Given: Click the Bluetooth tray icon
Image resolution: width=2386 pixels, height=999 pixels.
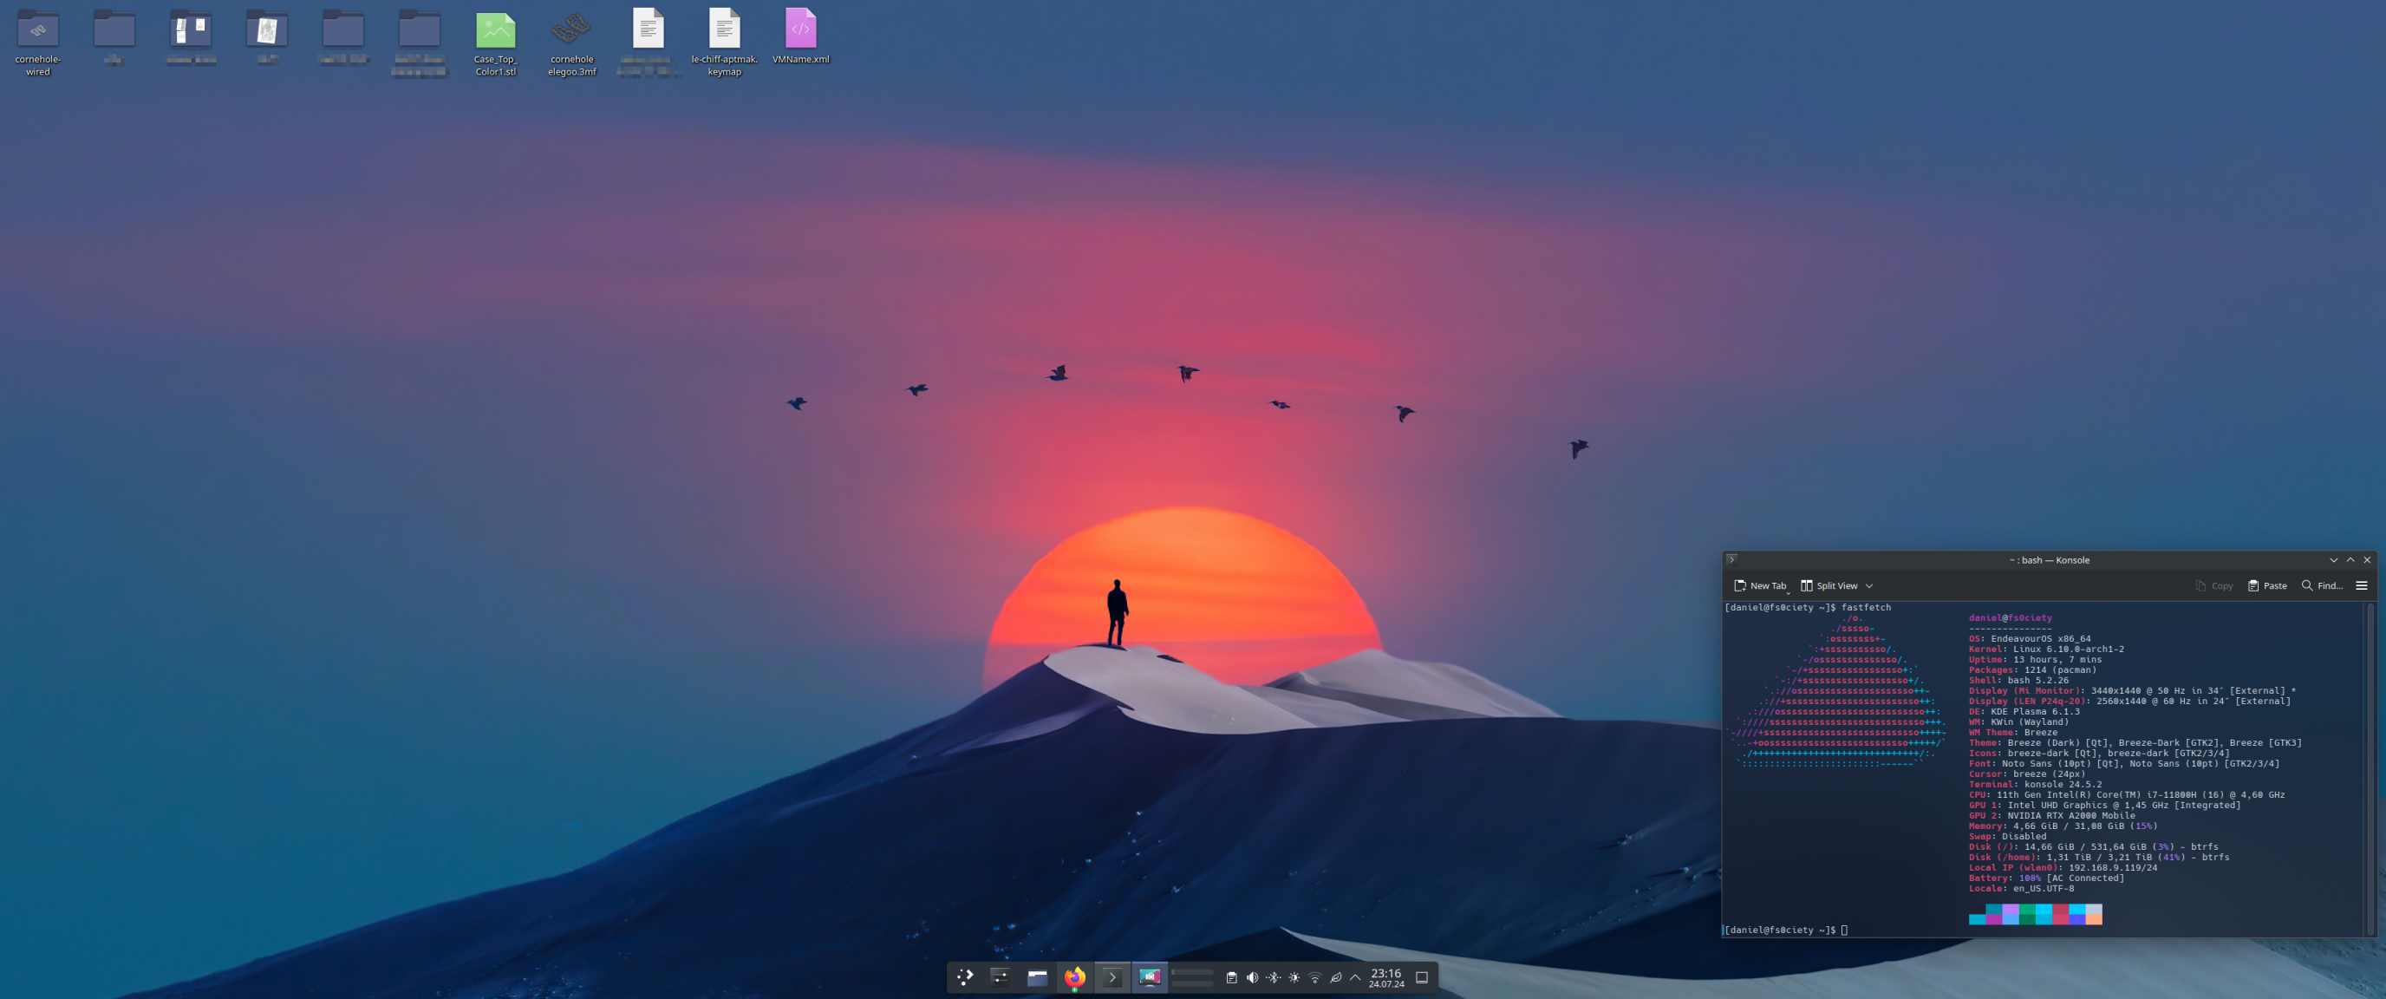Looking at the screenshot, I should 1274,977.
